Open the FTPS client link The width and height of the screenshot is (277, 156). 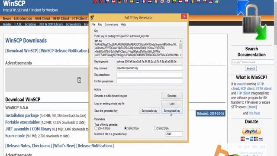pos(264,88)
